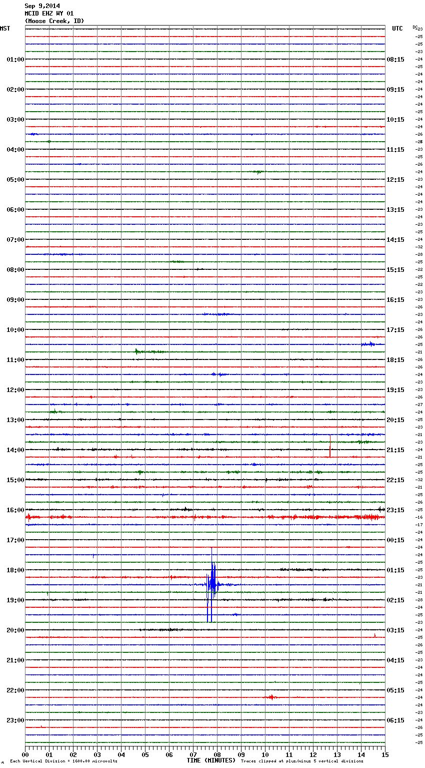
Task: Click the small red event burst after 22:00
Action: (270, 697)
